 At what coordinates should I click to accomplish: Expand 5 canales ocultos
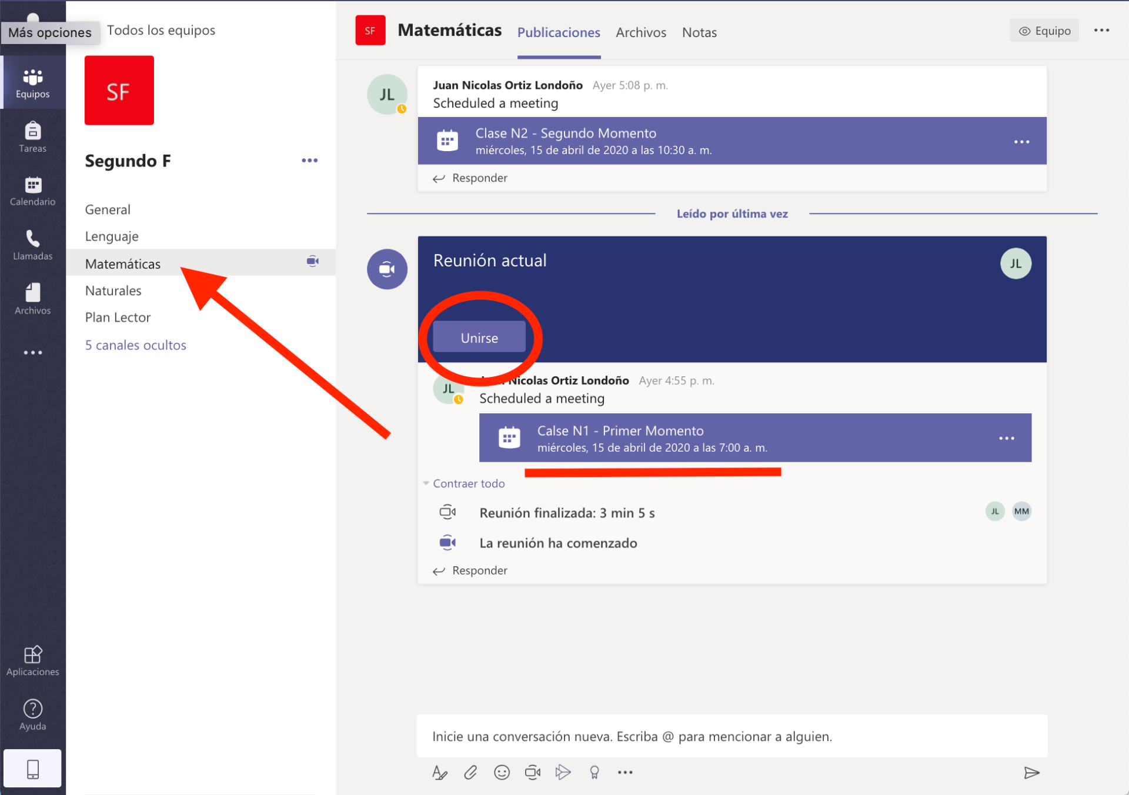coord(135,345)
